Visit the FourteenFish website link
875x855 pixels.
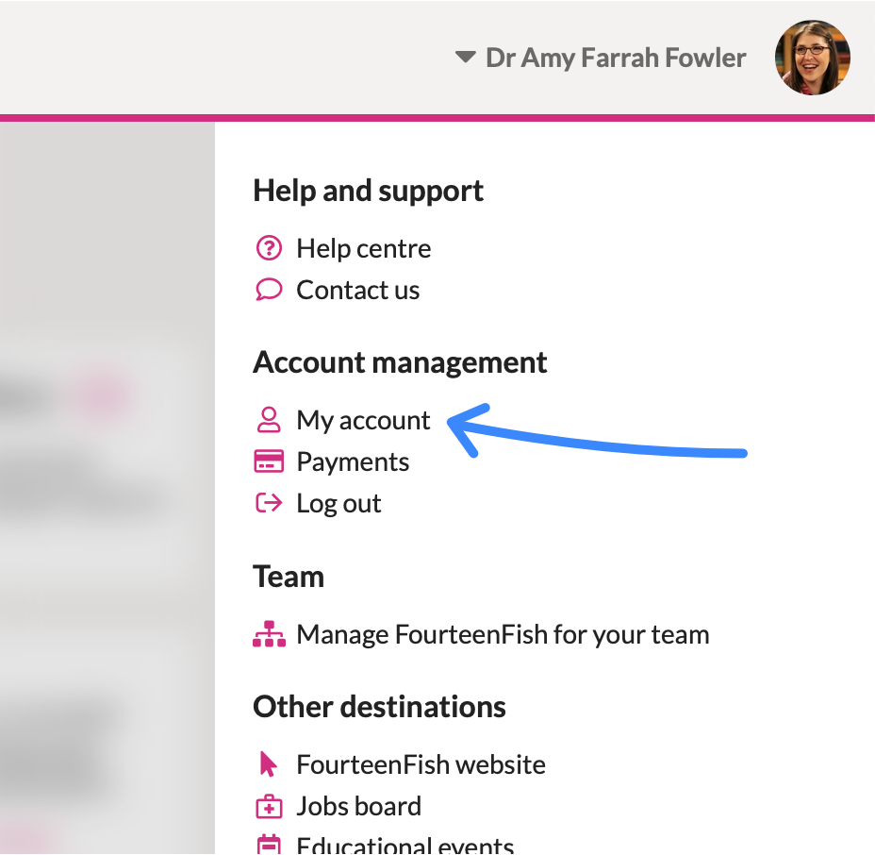tap(421, 764)
